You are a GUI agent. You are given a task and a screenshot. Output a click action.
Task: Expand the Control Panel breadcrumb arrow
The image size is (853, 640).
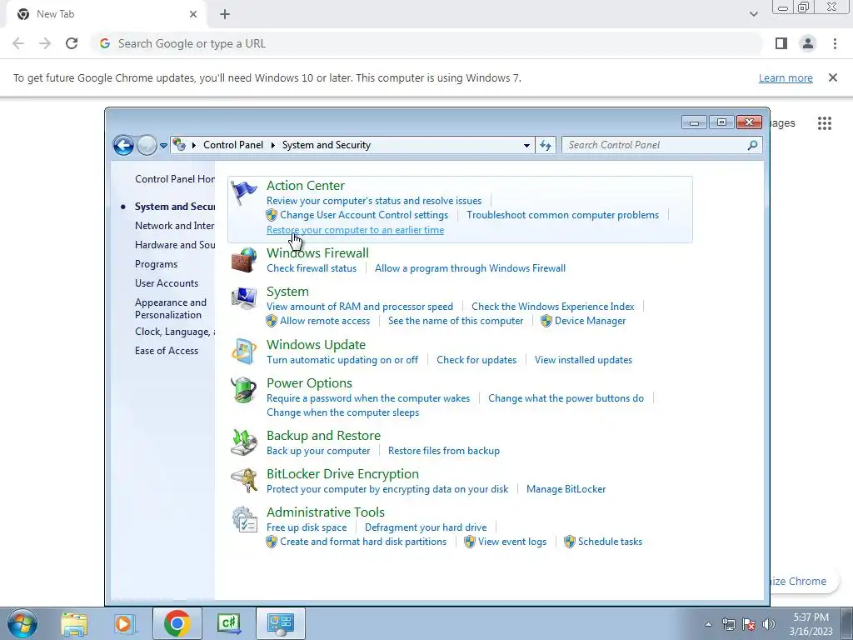click(273, 145)
